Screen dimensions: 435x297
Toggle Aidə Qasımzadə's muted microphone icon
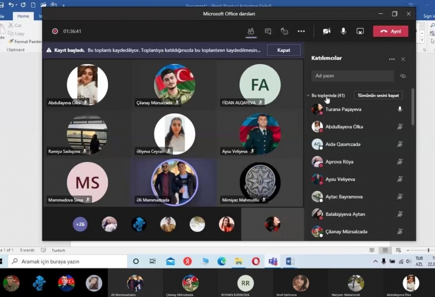click(x=400, y=144)
